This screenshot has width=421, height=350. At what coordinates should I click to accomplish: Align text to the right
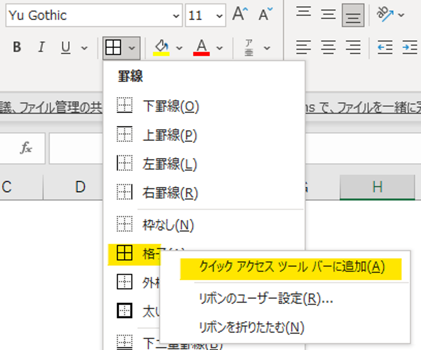point(353,47)
